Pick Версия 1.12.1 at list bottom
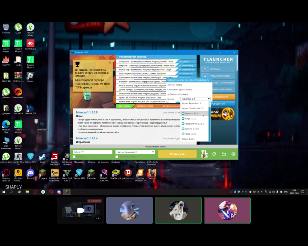The height and width of the screenshot is (246, 308). point(194,139)
